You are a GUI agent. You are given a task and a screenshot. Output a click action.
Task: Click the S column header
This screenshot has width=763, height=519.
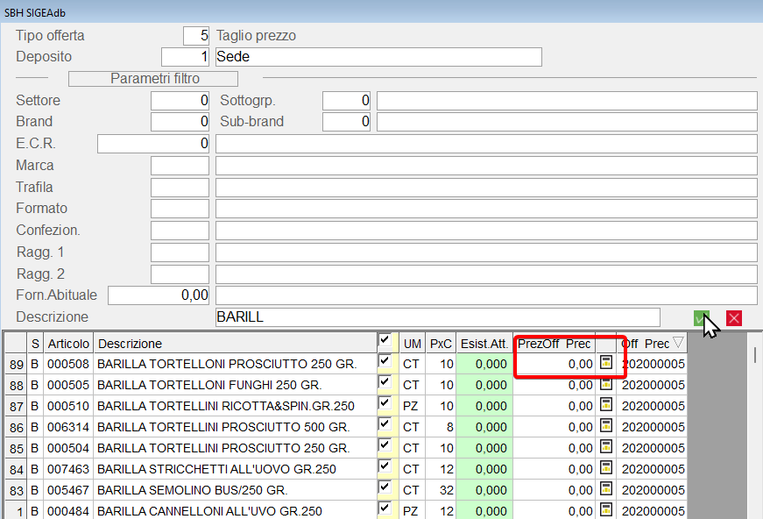click(35, 344)
